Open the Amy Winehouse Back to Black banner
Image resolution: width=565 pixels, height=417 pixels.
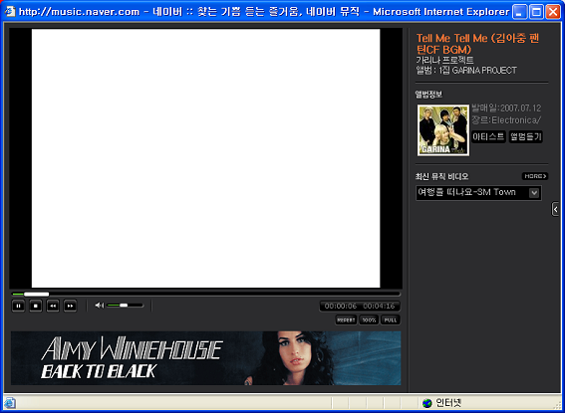(x=205, y=358)
